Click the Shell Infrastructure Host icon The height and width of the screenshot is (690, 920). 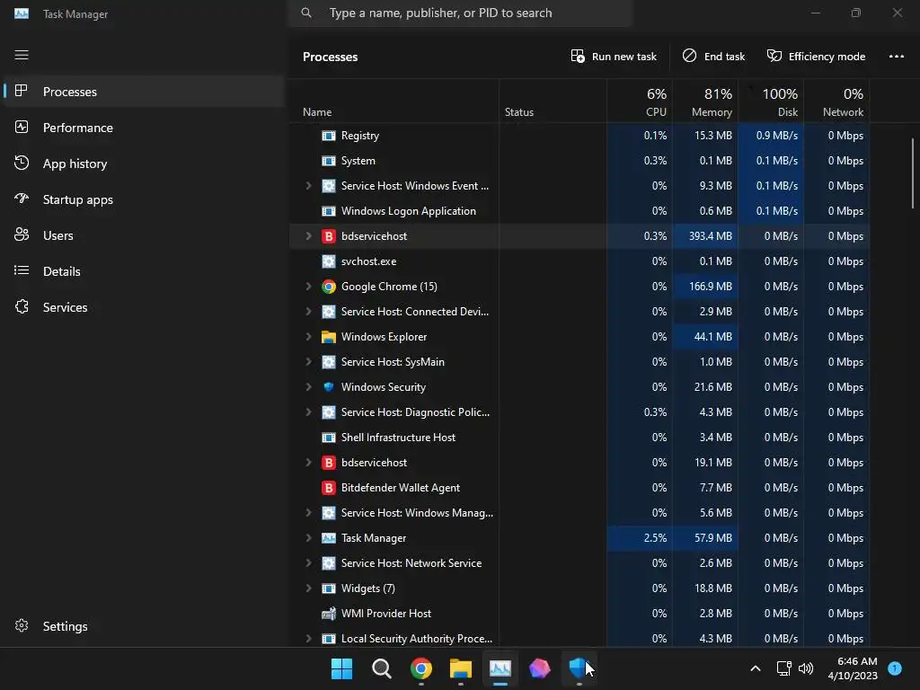329,438
